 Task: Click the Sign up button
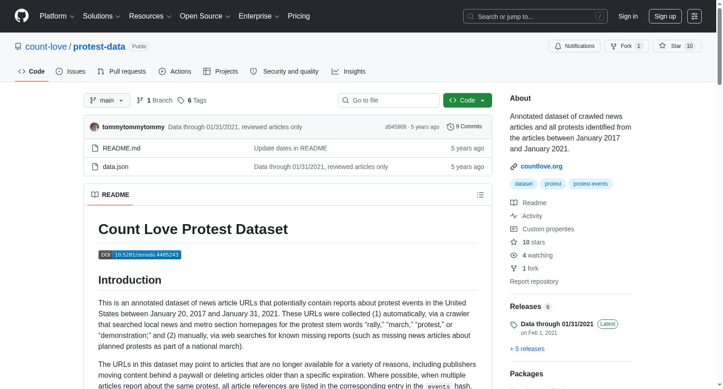pos(665,16)
